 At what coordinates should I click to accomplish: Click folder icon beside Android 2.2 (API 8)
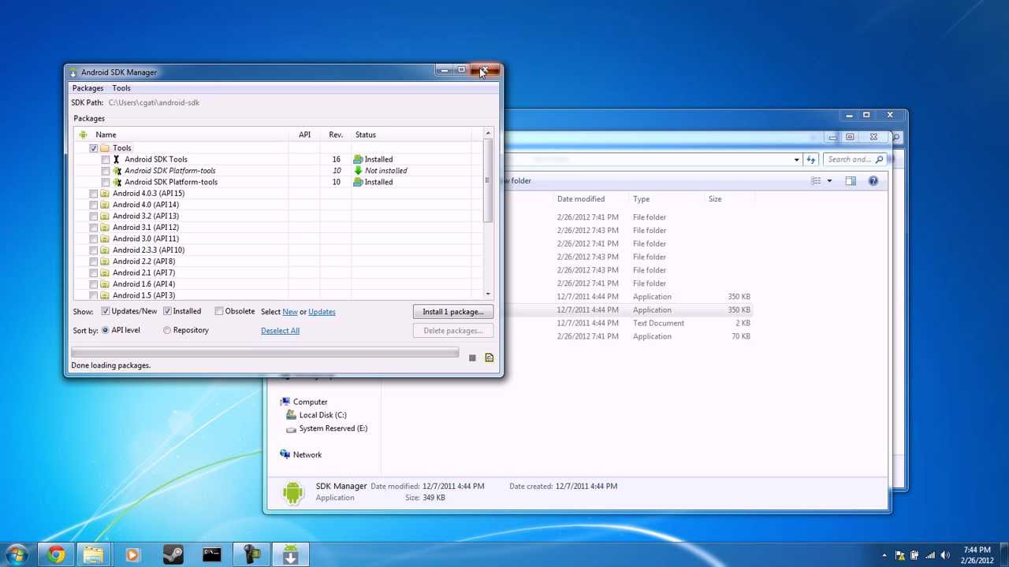click(105, 261)
